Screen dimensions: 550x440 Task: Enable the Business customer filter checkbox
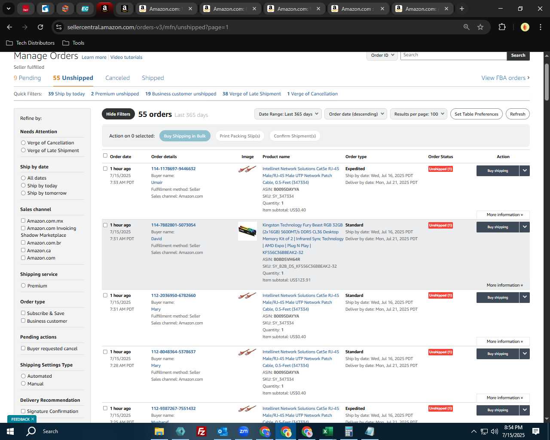tap(23, 321)
